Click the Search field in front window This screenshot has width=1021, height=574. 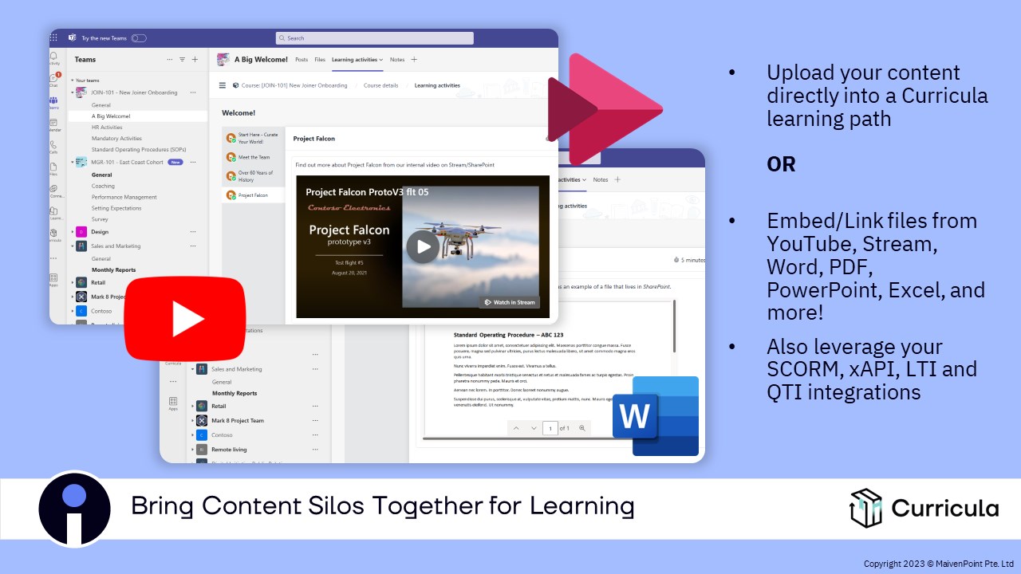coord(374,37)
